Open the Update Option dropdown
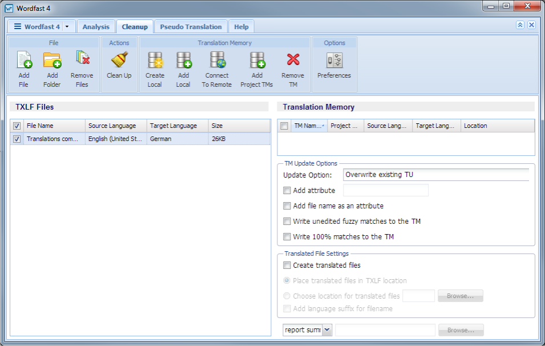 (436, 175)
